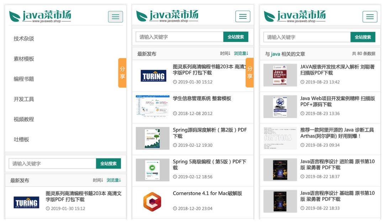Click java菜市场 logo in left panel
Image resolution: width=385 pixels, height=223 pixels.
[40, 16]
